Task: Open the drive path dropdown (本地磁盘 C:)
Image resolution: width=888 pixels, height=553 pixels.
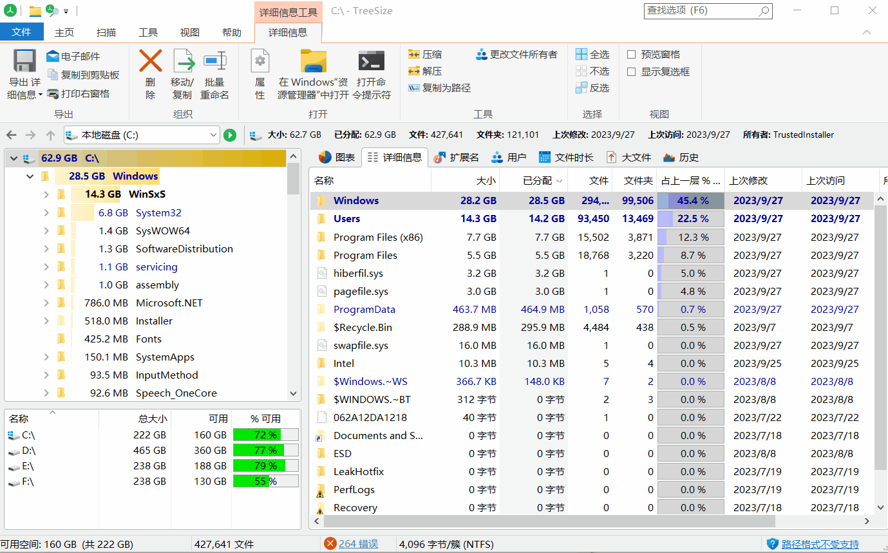Action: [214, 135]
